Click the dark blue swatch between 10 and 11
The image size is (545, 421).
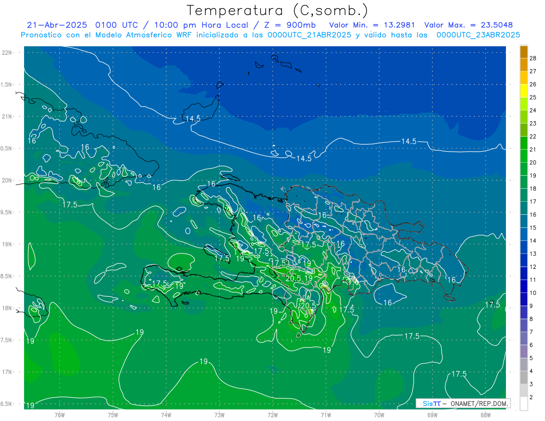[x=524, y=286]
